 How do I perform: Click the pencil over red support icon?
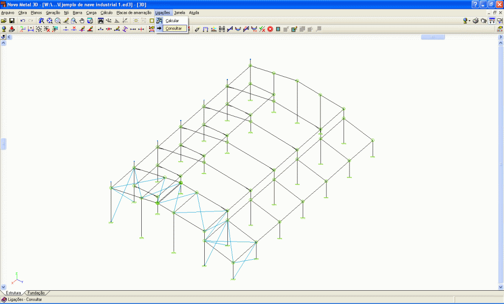pos(90,29)
